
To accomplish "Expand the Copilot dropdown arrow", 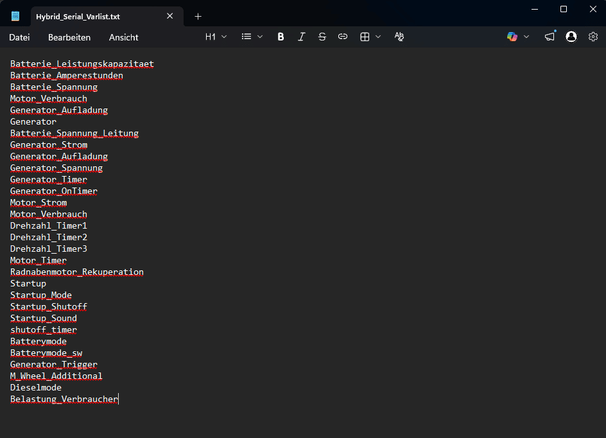I will pyautogui.click(x=527, y=37).
